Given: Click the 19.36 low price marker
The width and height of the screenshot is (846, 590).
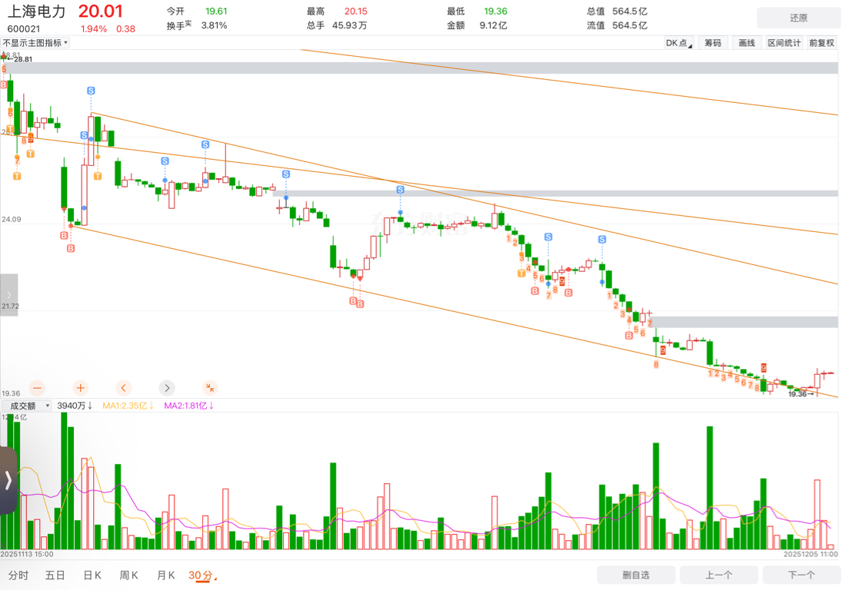Looking at the screenshot, I should pos(801,394).
